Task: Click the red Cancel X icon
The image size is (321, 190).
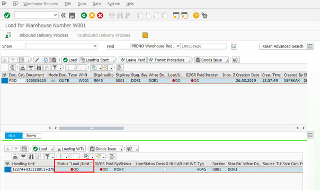Action: [x=100, y=15]
